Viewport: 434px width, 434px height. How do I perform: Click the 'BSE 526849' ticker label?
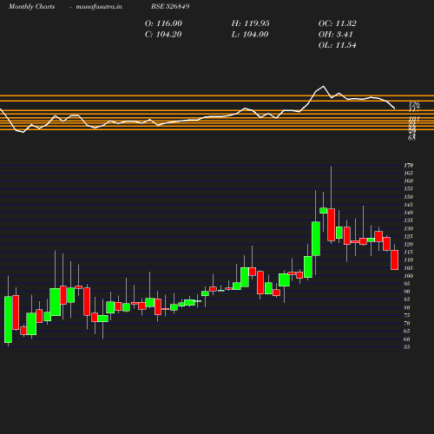(x=170, y=6)
